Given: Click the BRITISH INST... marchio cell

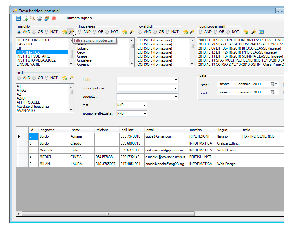Looking at the screenshot, I should click(202, 157).
